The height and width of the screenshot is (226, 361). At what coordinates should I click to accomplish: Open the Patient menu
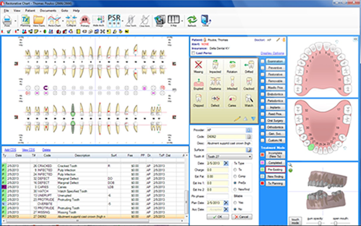pos(30,11)
